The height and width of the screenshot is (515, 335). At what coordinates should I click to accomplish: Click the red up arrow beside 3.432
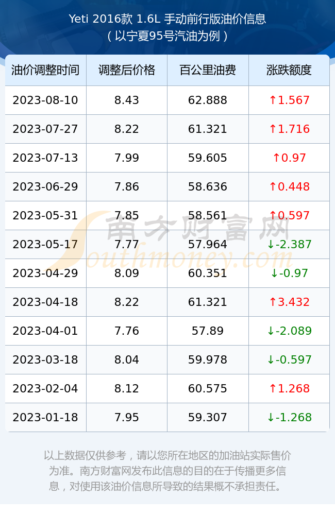pyautogui.click(x=273, y=302)
